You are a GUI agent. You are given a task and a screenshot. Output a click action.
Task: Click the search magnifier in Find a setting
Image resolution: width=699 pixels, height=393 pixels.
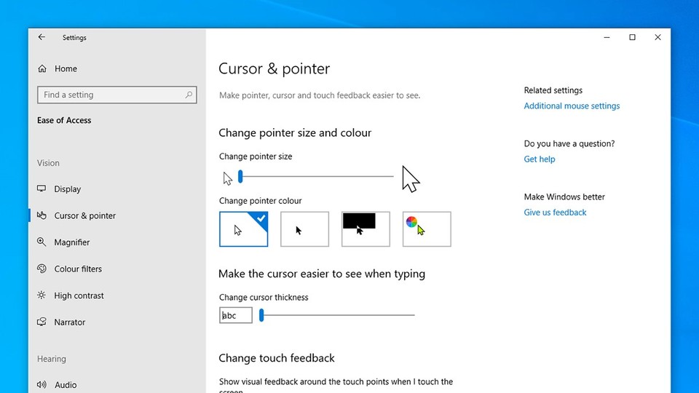tap(189, 95)
